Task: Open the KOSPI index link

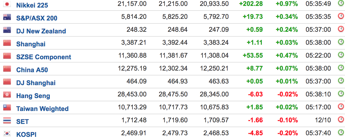Action: point(26,134)
